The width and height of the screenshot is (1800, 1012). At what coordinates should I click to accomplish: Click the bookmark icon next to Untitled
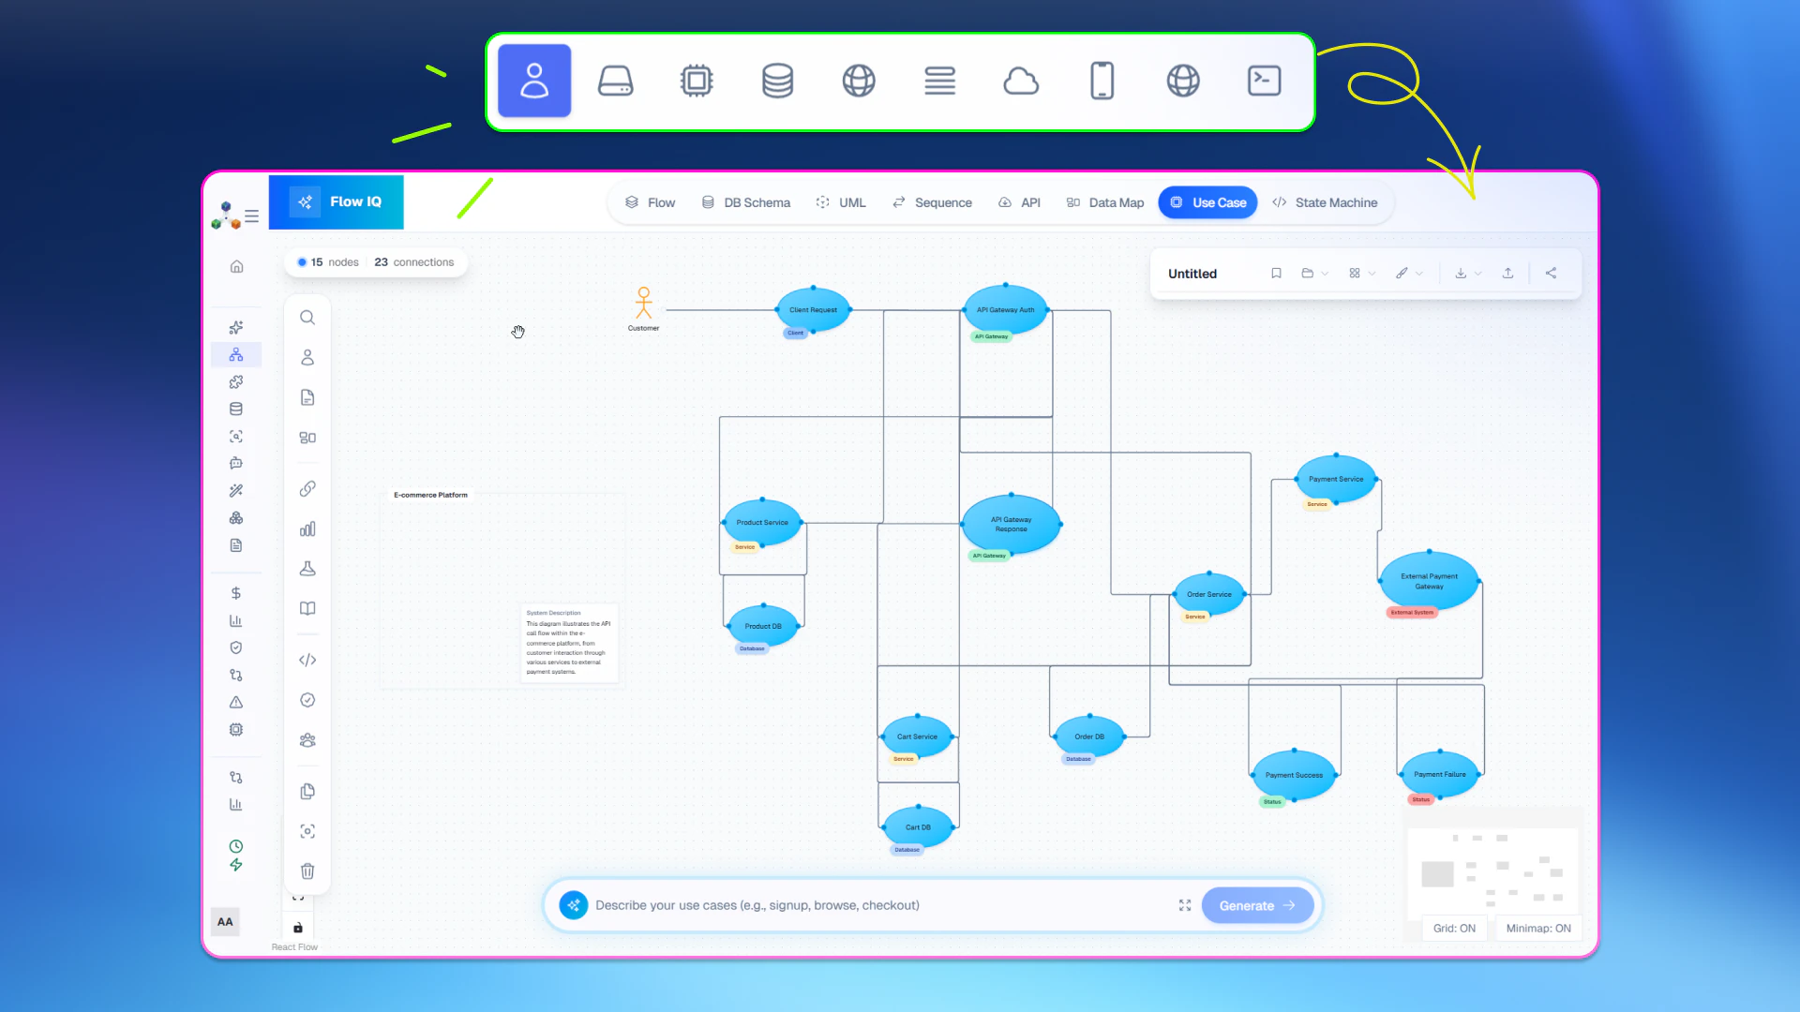click(1276, 273)
